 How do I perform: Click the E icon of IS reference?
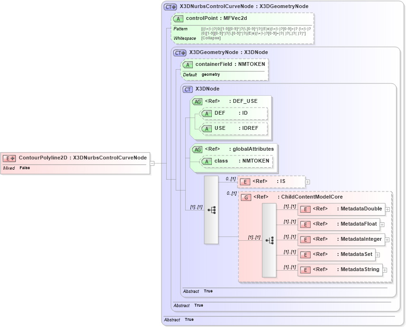[x=245, y=182]
